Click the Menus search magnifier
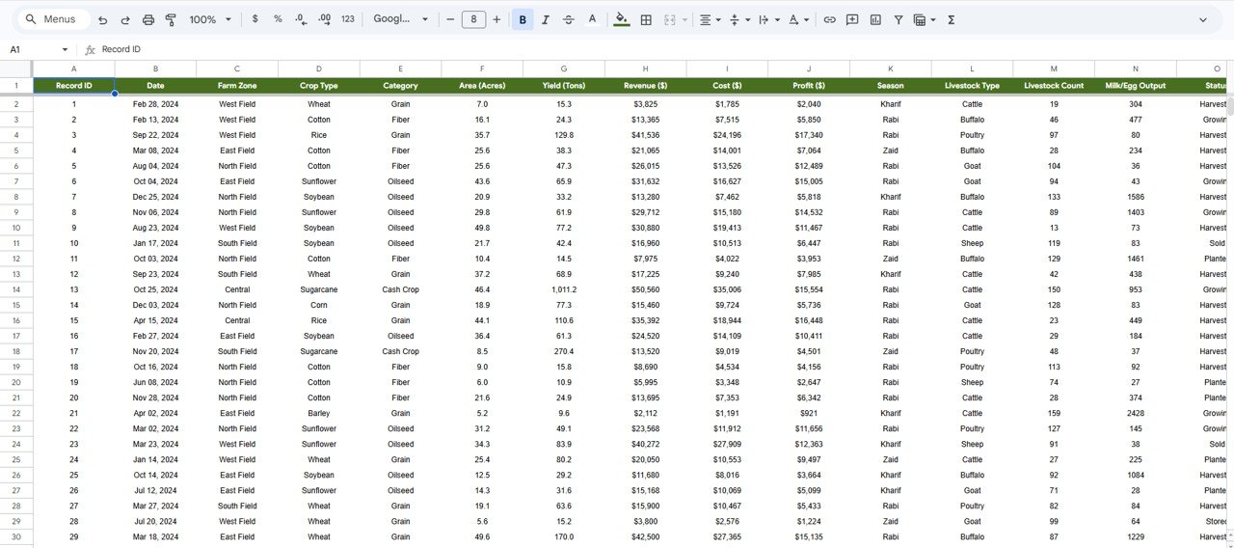The image size is (1234, 548). coord(31,19)
